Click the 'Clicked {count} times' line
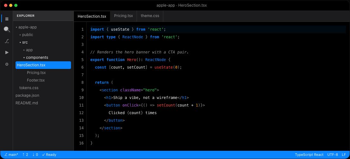This screenshot has width=350, height=159. tap(133, 113)
